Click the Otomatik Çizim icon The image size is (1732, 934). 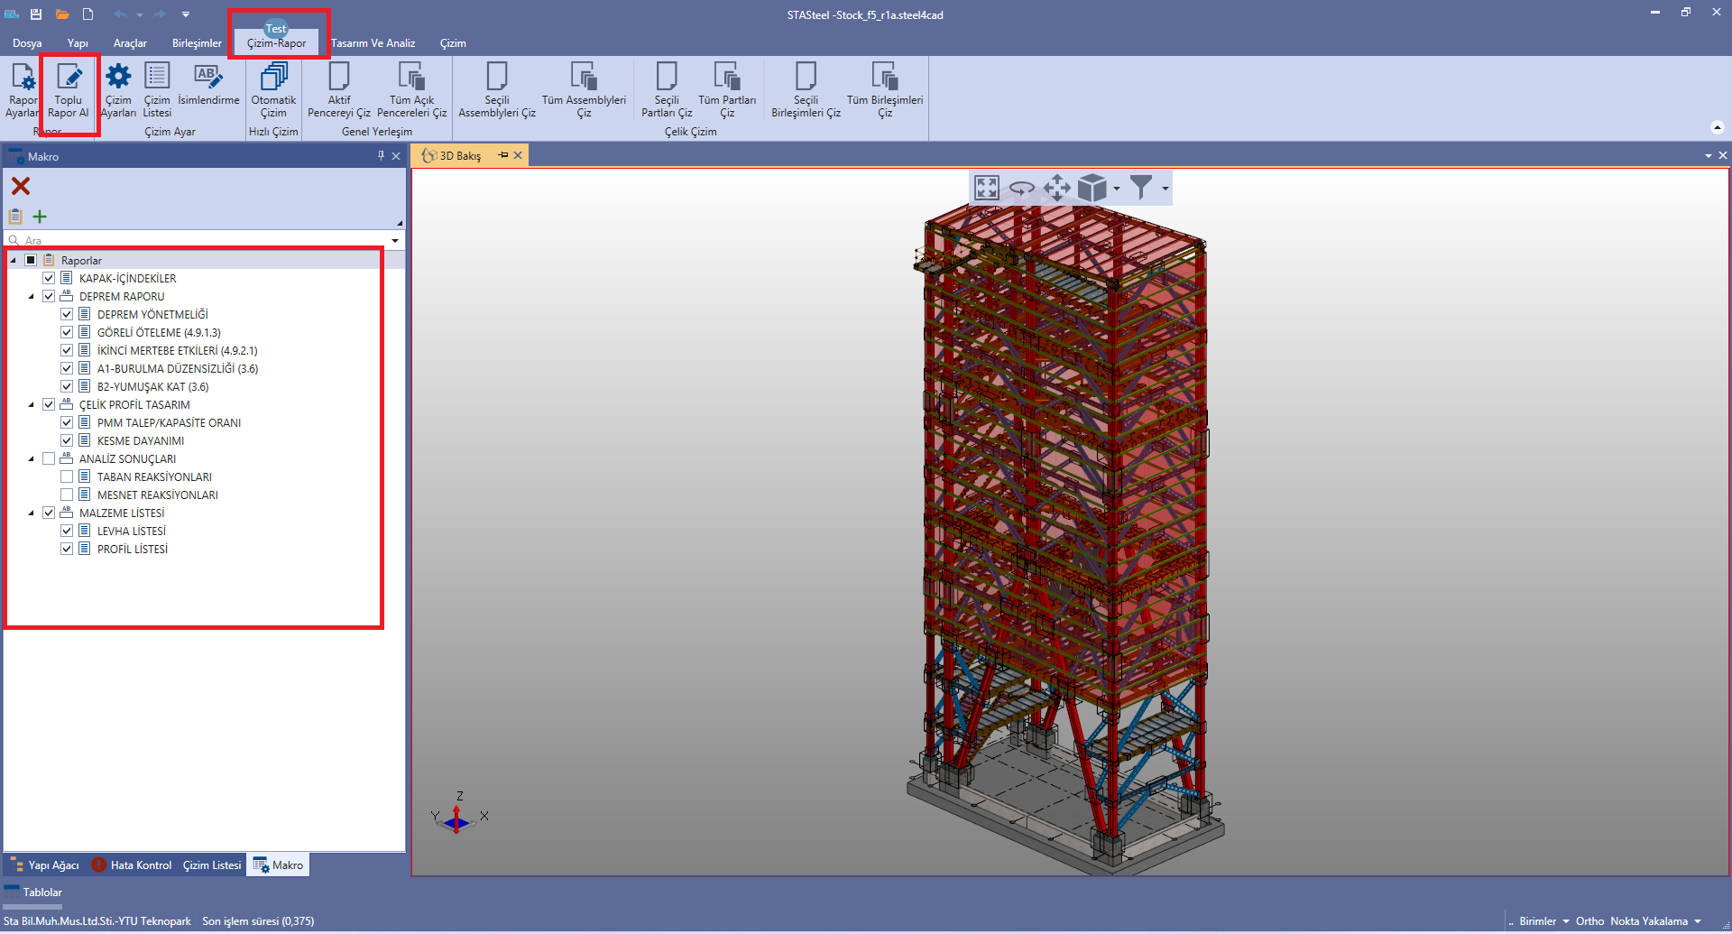click(273, 78)
